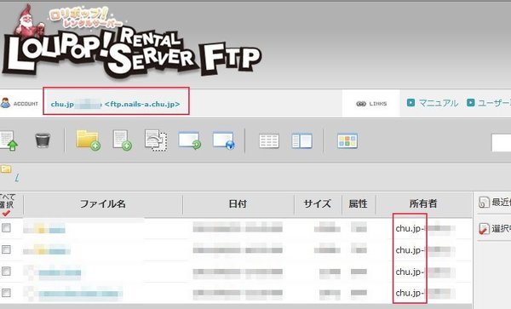Screen dimensions: 511x309
Task: Switch to the two-pane view icon
Action: 301,140
